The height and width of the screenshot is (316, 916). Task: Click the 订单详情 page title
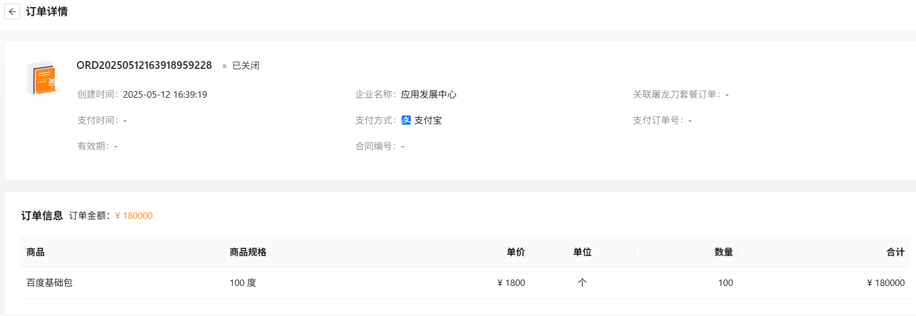[x=47, y=12]
